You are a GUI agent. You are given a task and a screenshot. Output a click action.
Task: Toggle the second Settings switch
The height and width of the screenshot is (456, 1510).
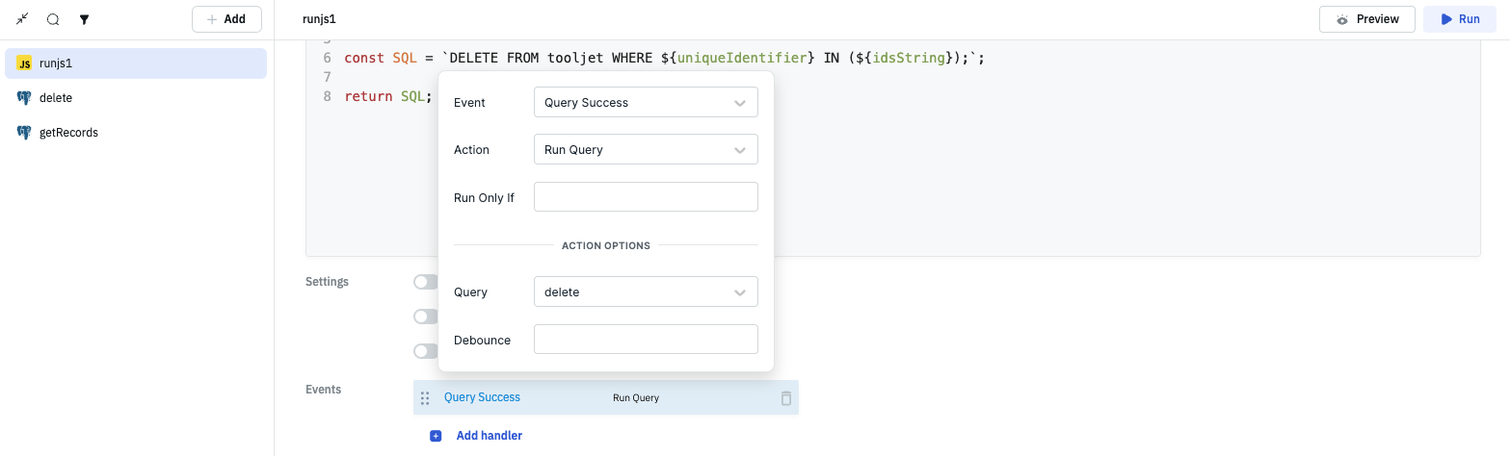pos(426,317)
